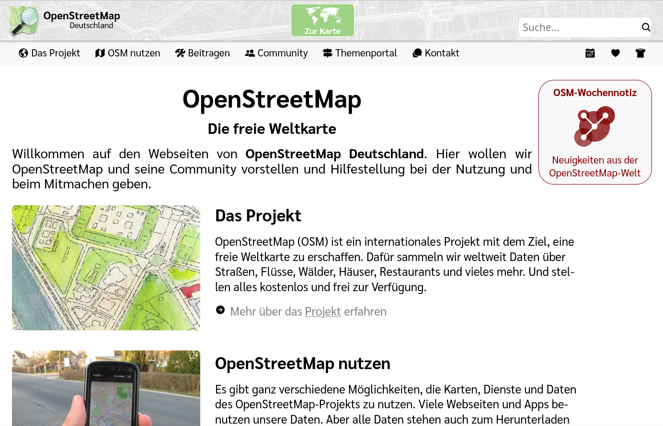Click the arrow bullet before Mehr über
The height and width of the screenshot is (426, 663).
(x=220, y=310)
